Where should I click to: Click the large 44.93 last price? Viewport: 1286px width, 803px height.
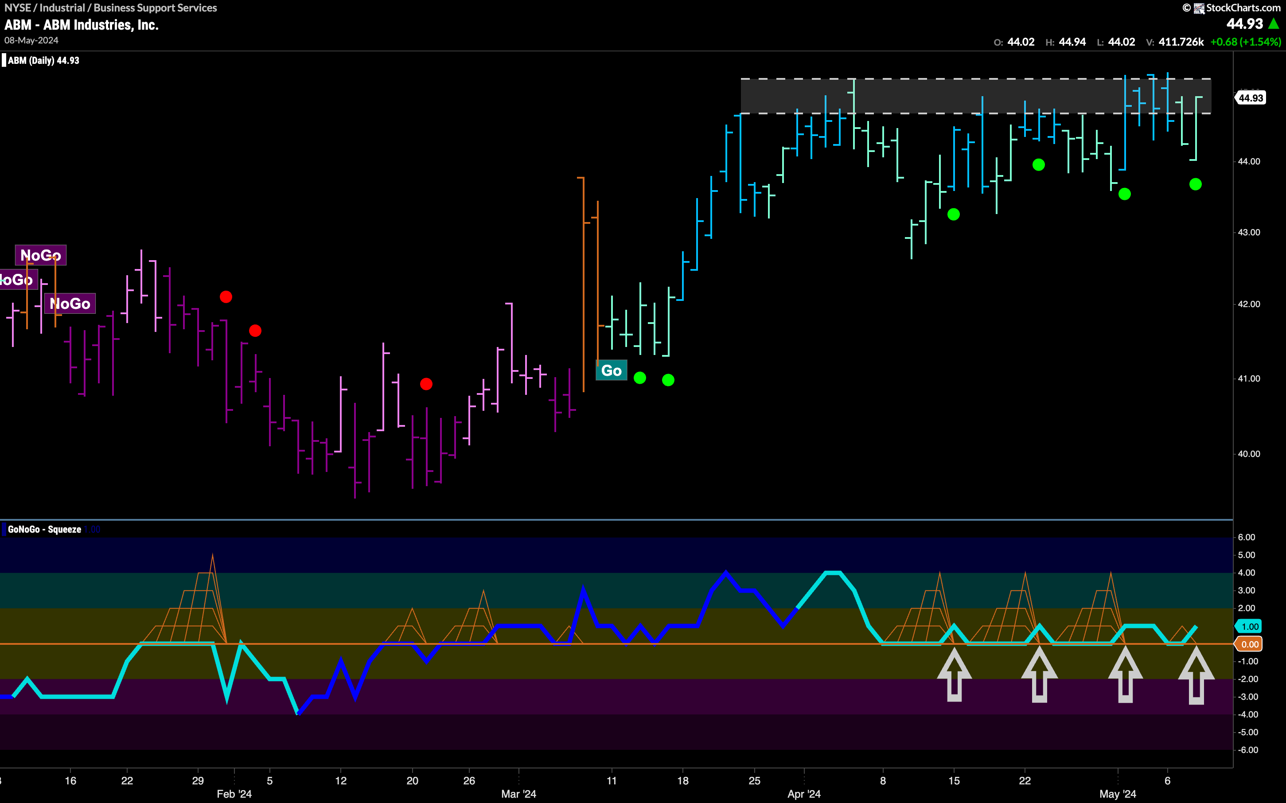1245,24
